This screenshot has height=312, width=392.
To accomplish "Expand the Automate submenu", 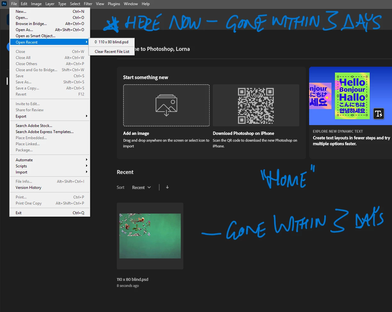I will click(x=50, y=160).
